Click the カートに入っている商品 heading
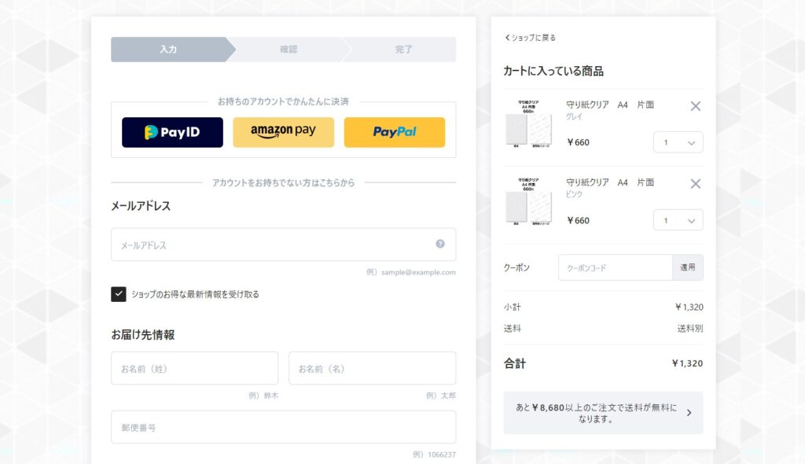The image size is (805, 464). 553,71
